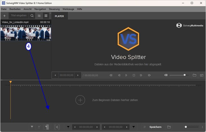
Task: Minimize the Video Splitter window
Action: coord(183,3)
